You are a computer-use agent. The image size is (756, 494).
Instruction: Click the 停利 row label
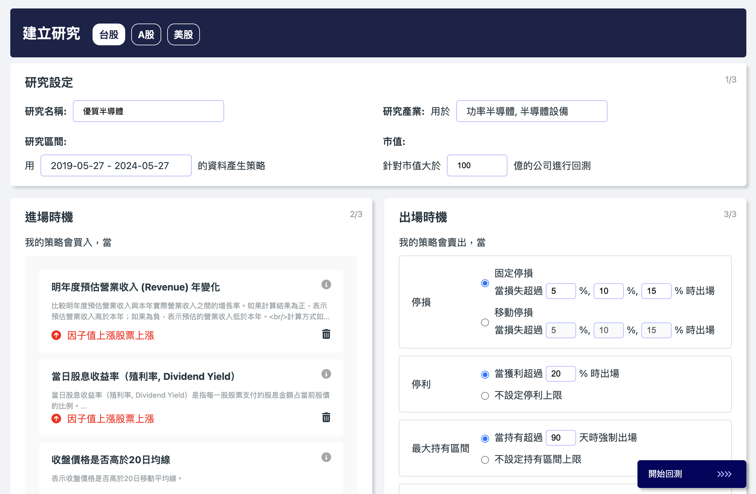click(421, 384)
